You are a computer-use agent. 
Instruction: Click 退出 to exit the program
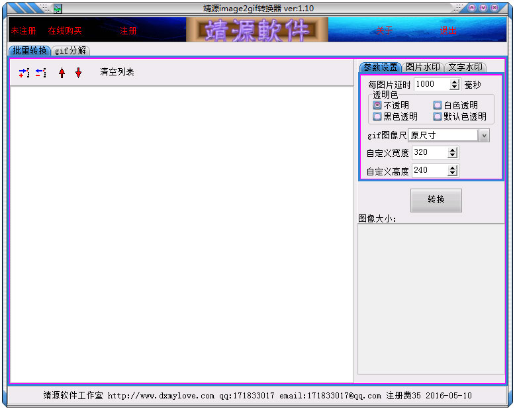(448, 30)
